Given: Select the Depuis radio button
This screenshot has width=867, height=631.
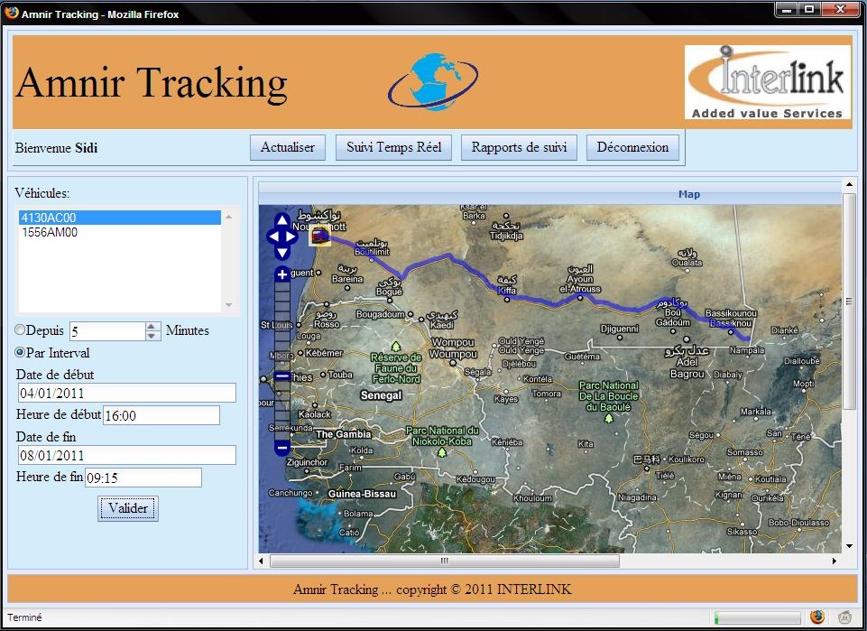Looking at the screenshot, I should (20, 330).
